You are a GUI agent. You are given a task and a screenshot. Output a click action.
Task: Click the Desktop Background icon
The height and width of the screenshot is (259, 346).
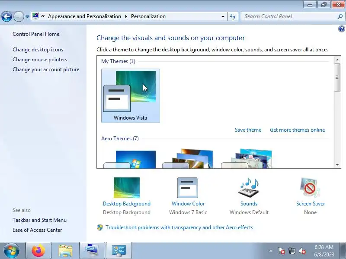[127, 188]
